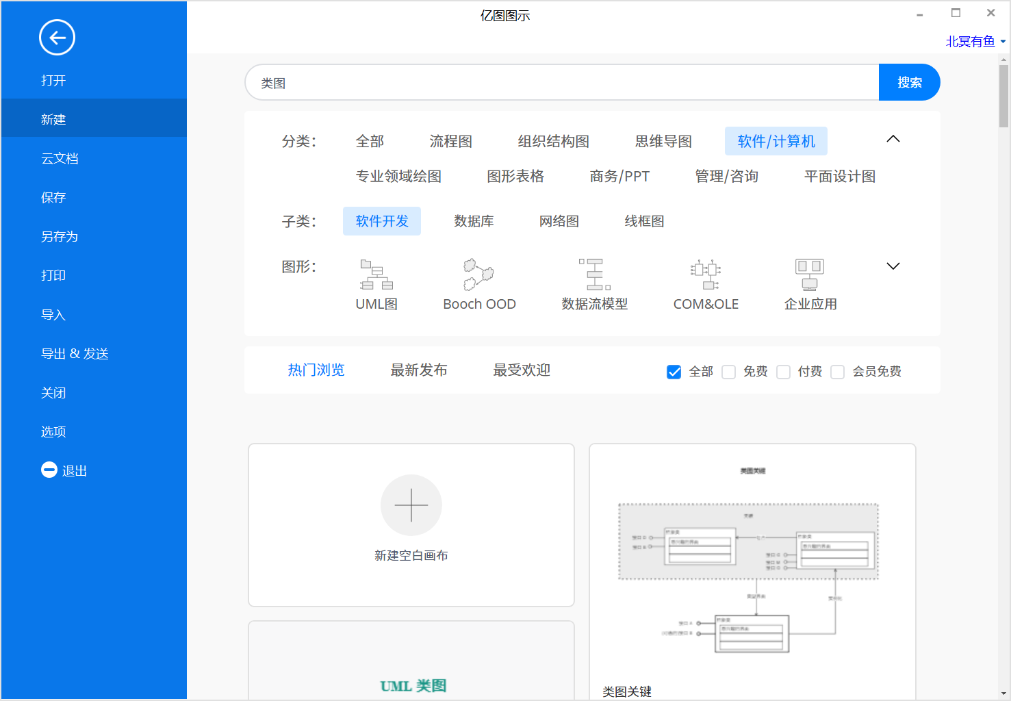The image size is (1011, 701).
Task: Select the 思维导图 category filter
Action: [x=663, y=141]
